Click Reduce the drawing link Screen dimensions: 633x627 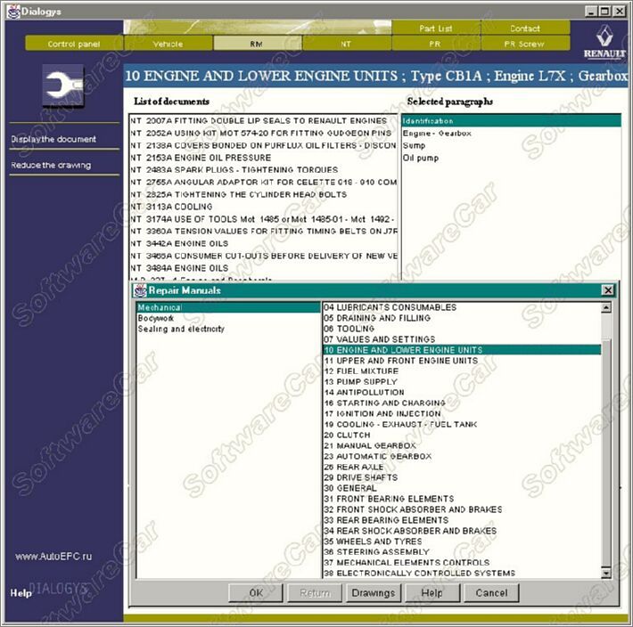[53, 165]
